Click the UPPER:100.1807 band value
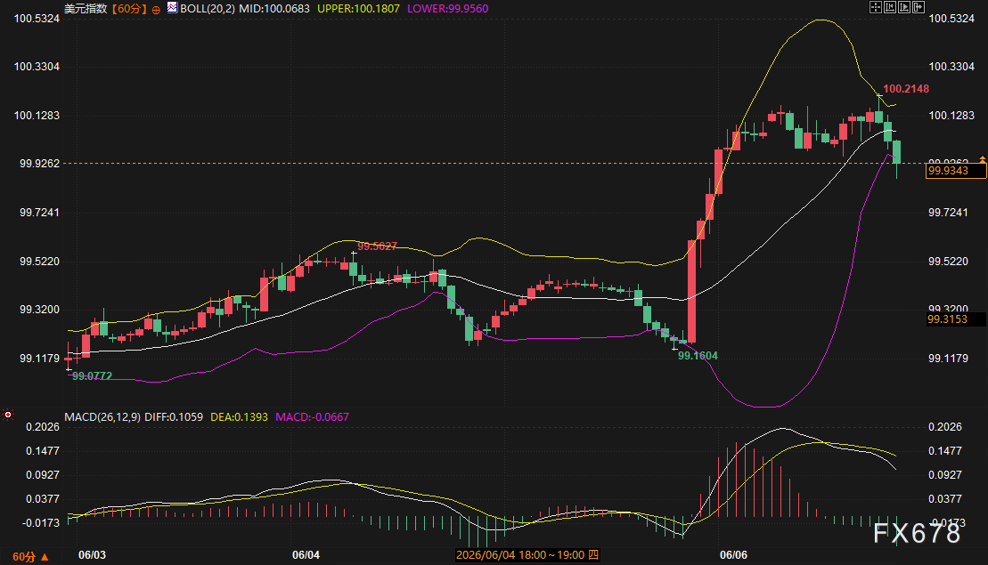 (358, 9)
